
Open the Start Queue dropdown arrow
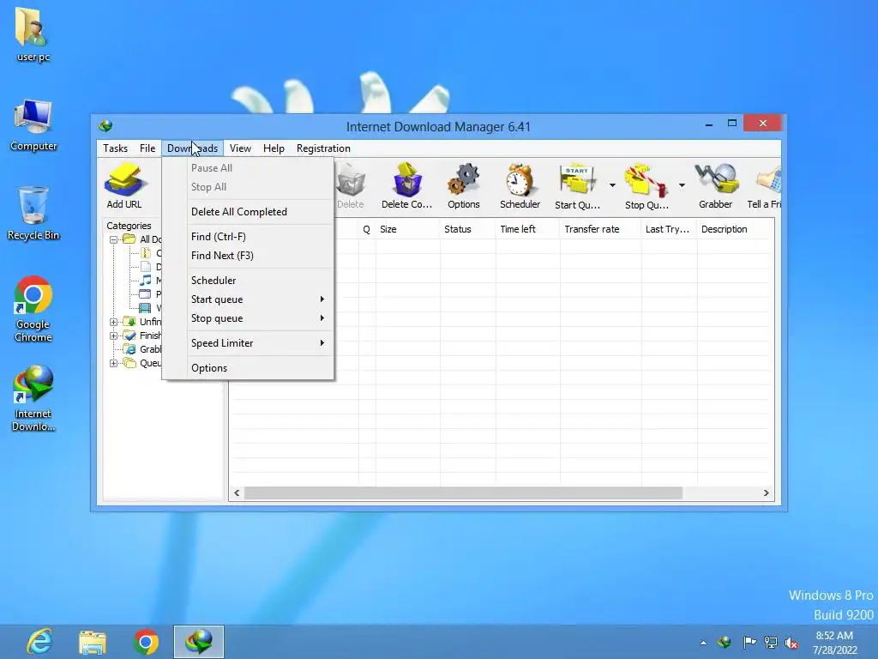coord(612,185)
